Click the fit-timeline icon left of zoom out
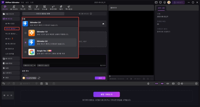The width and height of the screenshot is (200, 107). tap(173, 83)
